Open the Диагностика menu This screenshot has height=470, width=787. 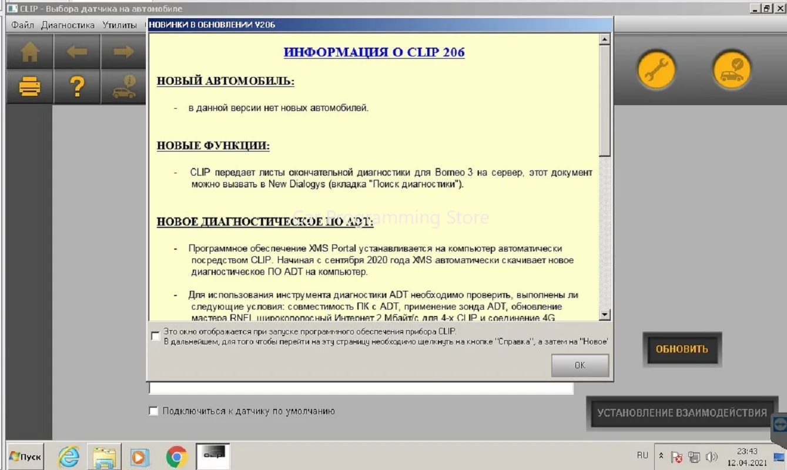click(68, 25)
